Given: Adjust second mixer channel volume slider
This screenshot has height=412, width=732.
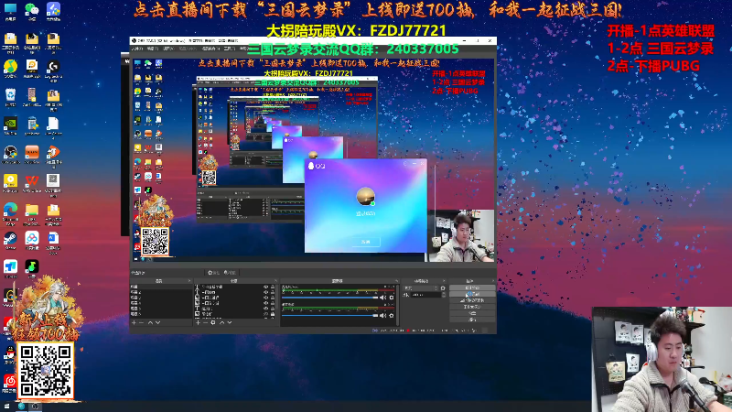Looking at the screenshot, I should click(x=330, y=315).
